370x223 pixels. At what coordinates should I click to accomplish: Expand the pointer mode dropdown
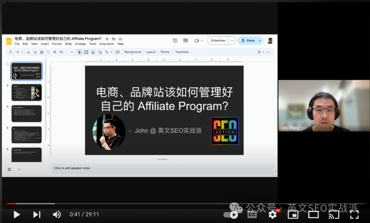coord(263,52)
